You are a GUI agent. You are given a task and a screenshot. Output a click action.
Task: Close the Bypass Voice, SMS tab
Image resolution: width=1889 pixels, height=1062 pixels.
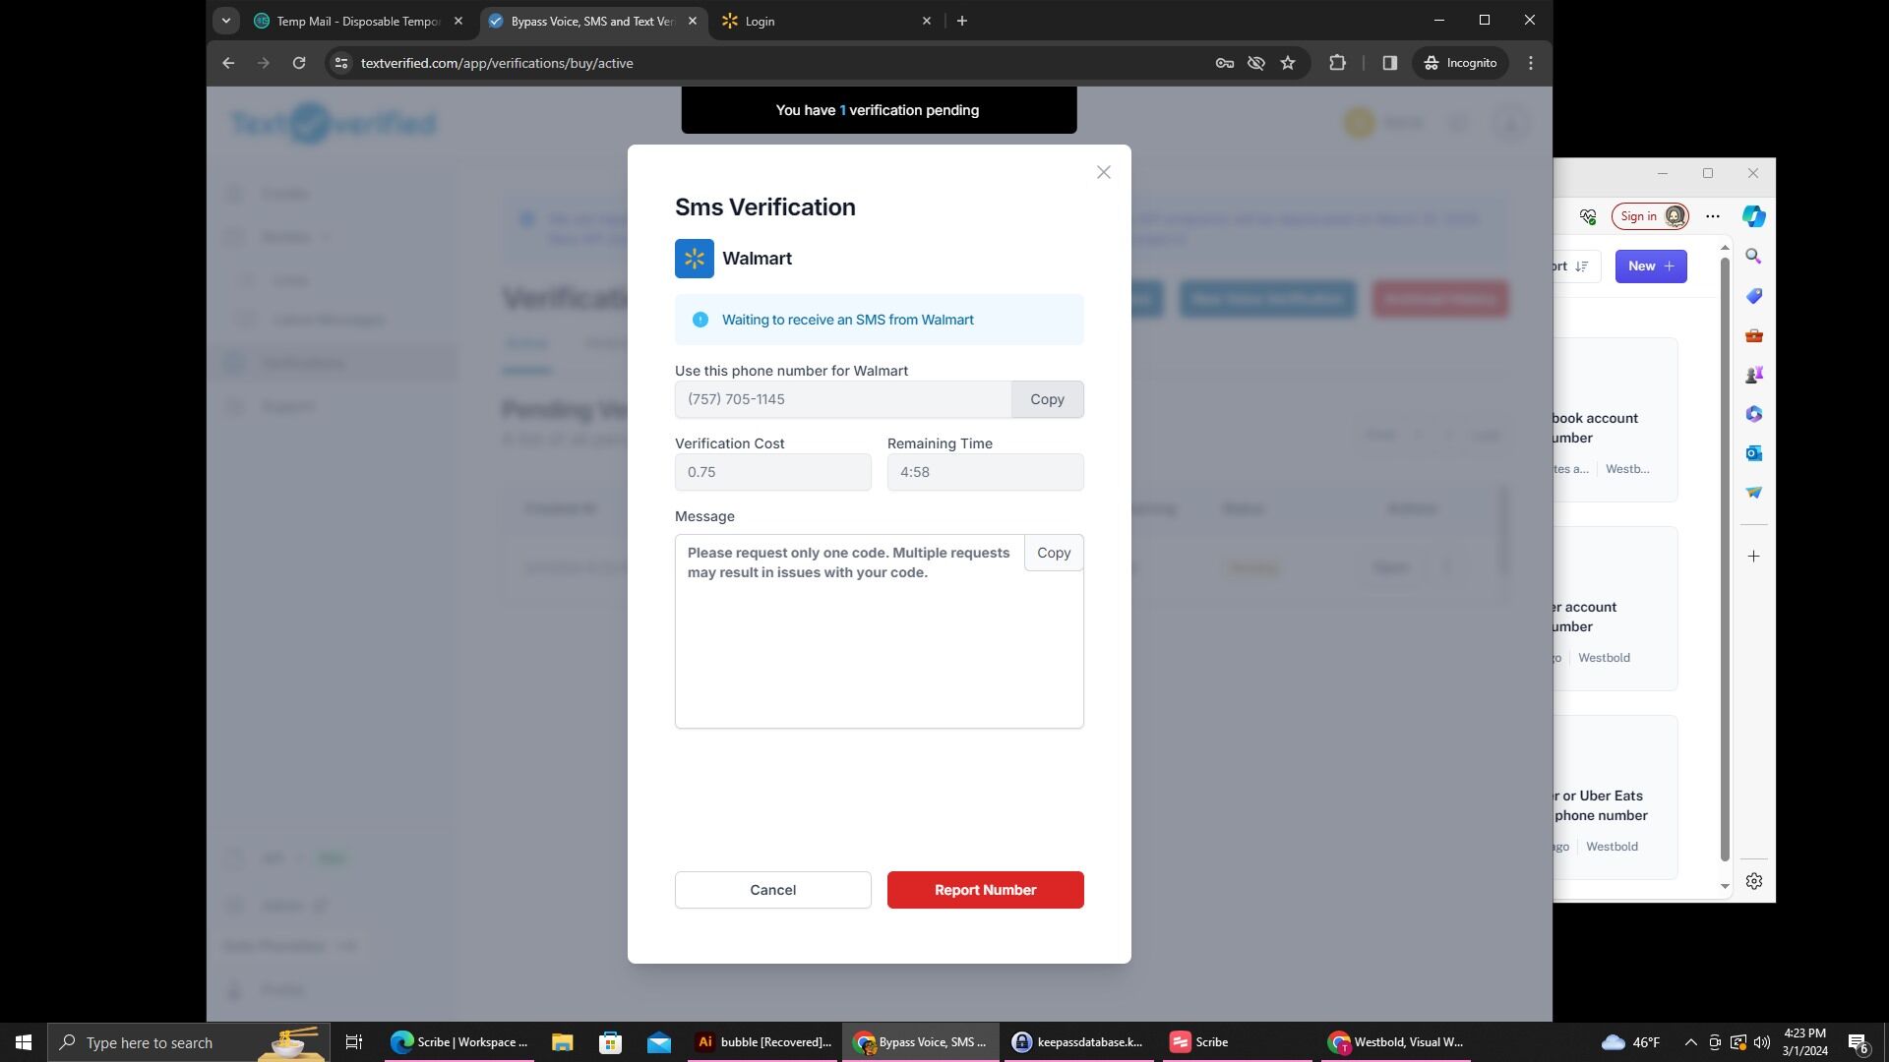pyautogui.click(x=693, y=21)
